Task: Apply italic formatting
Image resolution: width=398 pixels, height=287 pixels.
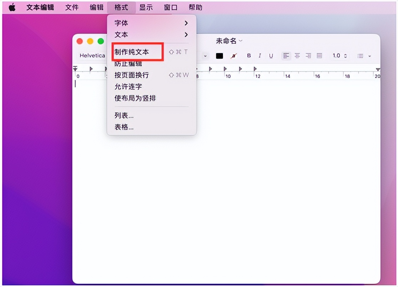Action: 260,56
